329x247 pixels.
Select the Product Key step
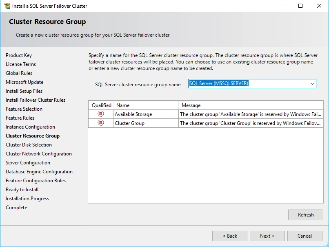click(19, 55)
